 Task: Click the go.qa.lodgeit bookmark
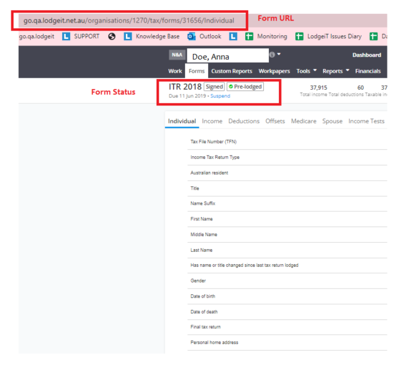tap(36, 36)
